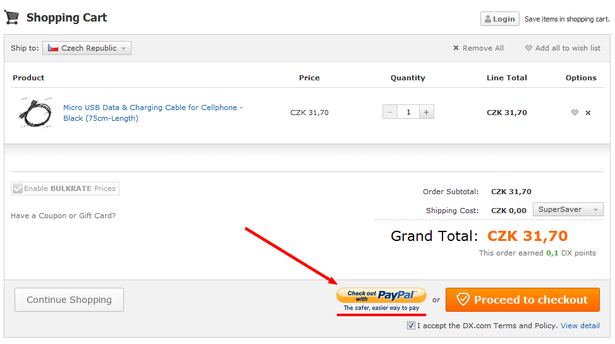Click the heart wish list icon for the cable
The height and width of the screenshot is (344, 615).
point(575,113)
